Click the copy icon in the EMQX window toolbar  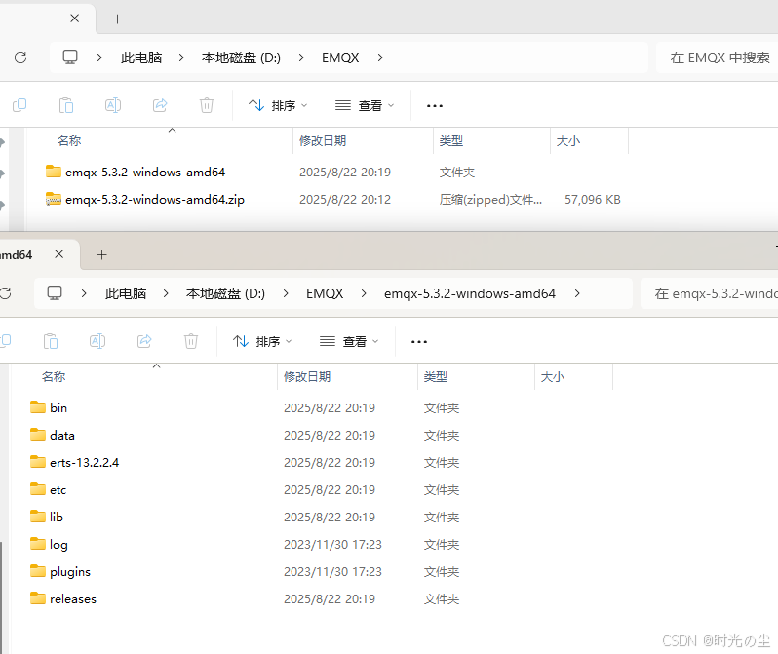click(x=19, y=105)
